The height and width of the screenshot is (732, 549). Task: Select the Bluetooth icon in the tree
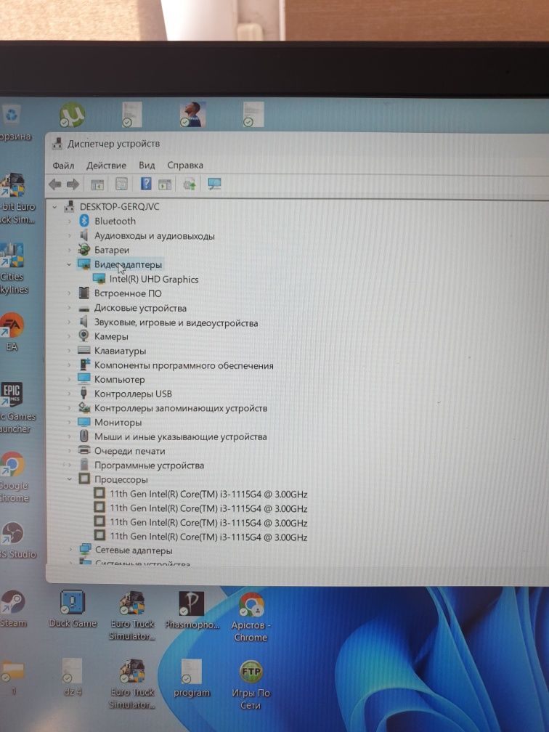pos(84,221)
